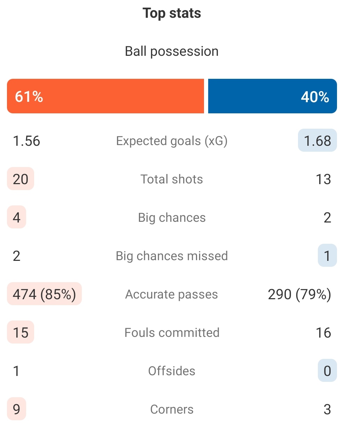Select the Ball possession label
The width and height of the screenshot is (345, 430).
click(172, 51)
